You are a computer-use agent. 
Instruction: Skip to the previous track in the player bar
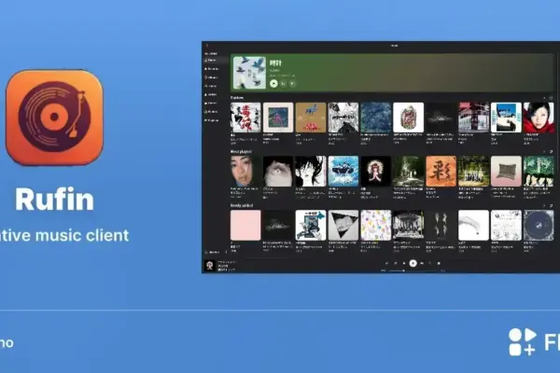click(404, 263)
